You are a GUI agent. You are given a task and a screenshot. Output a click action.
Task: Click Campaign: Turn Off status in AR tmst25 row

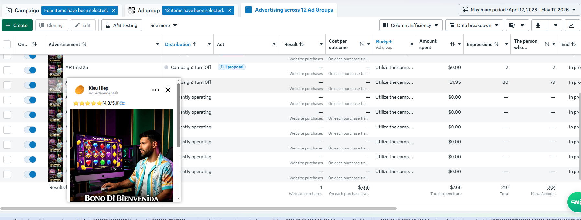pos(191,67)
